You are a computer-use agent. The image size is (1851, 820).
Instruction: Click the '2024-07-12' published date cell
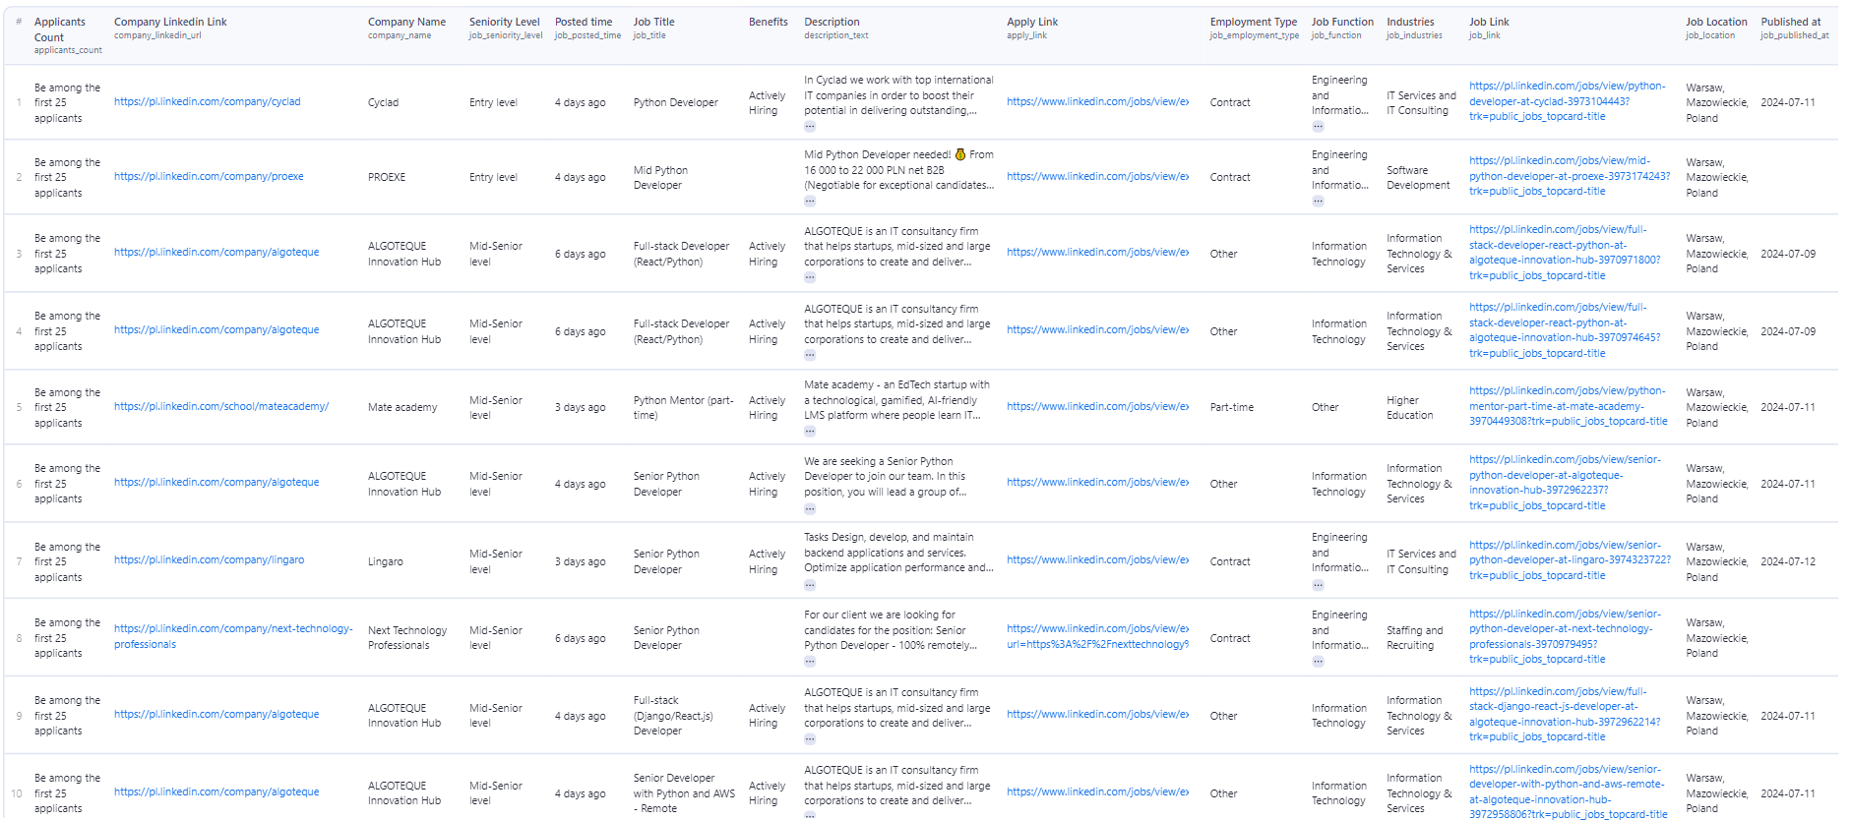[1788, 561]
